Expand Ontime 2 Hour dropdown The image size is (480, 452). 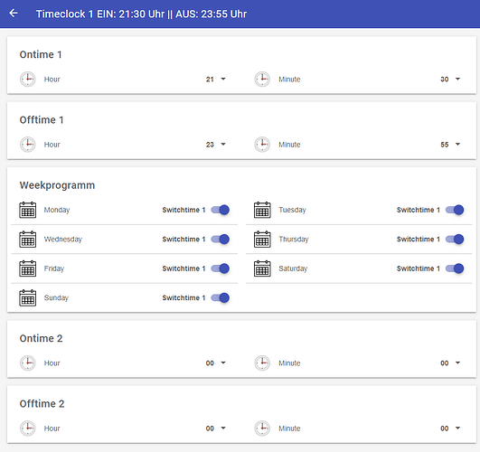click(215, 363)
